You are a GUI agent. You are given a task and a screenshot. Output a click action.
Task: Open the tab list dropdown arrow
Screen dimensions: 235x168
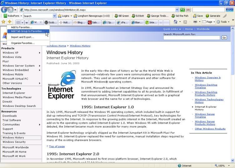(22, 22)
